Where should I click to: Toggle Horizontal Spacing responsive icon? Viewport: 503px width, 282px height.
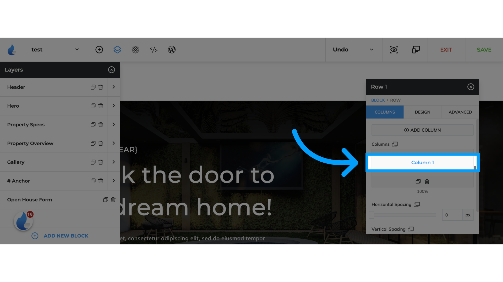click(417, 204)
